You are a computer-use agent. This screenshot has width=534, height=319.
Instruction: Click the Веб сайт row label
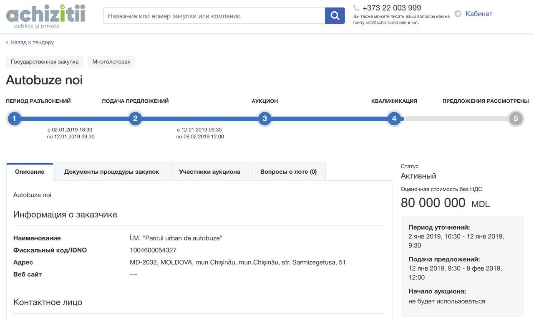pos(28,274)
